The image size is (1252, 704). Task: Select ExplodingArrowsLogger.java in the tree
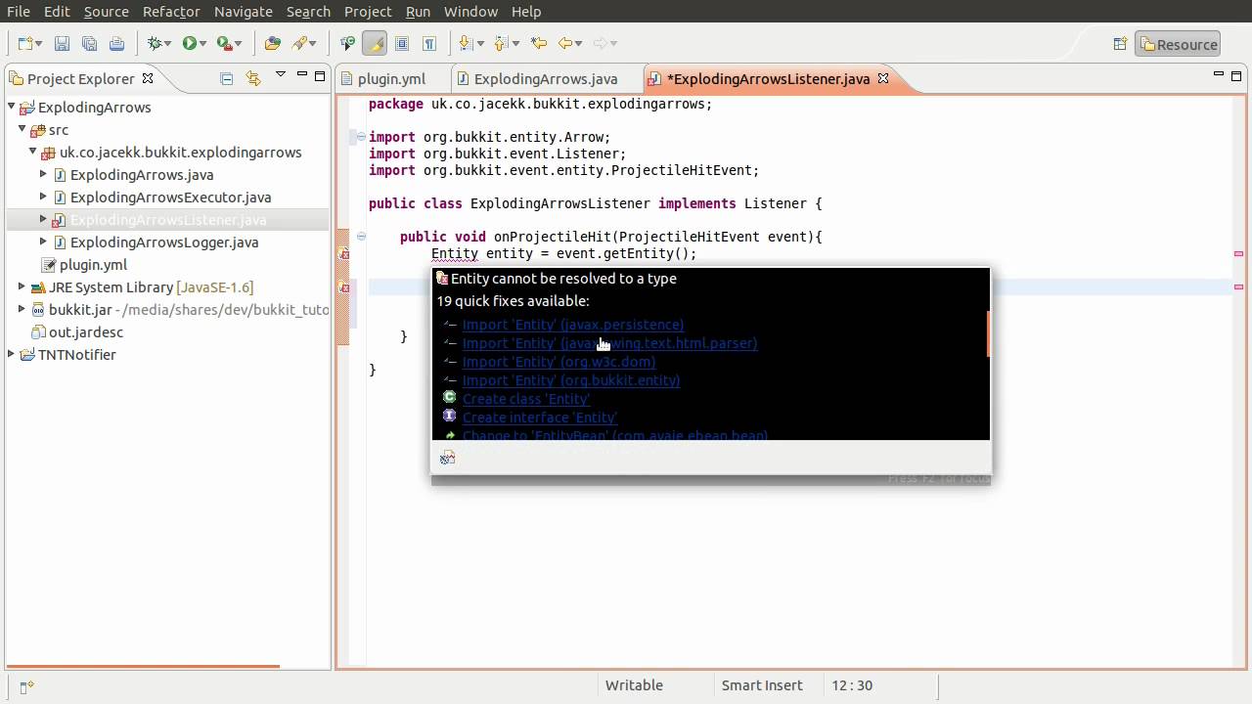(164, 242)
